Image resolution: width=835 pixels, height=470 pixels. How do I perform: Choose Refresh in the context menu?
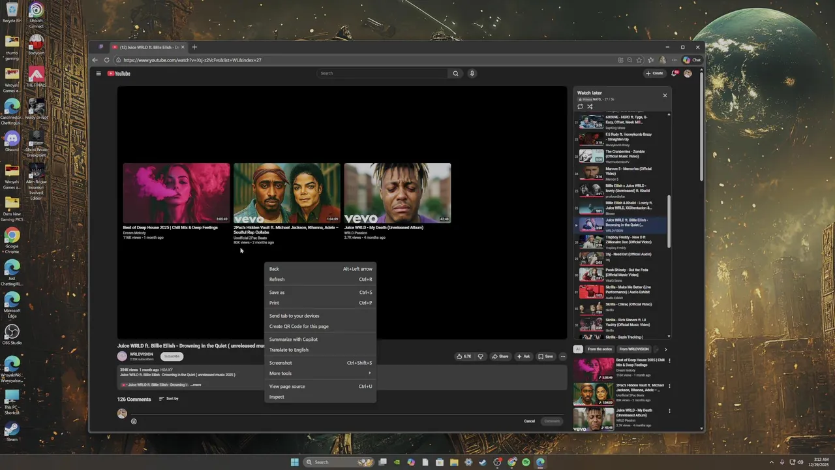(x=320, y=279)
